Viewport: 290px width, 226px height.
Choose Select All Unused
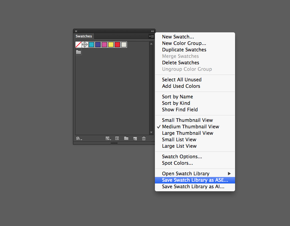pos(195,80)
